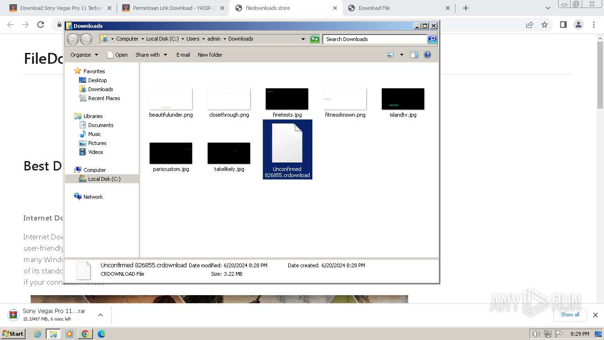Select Computer in navigation pane
Viewport: 604px width, 340px height.
[90, 170]
